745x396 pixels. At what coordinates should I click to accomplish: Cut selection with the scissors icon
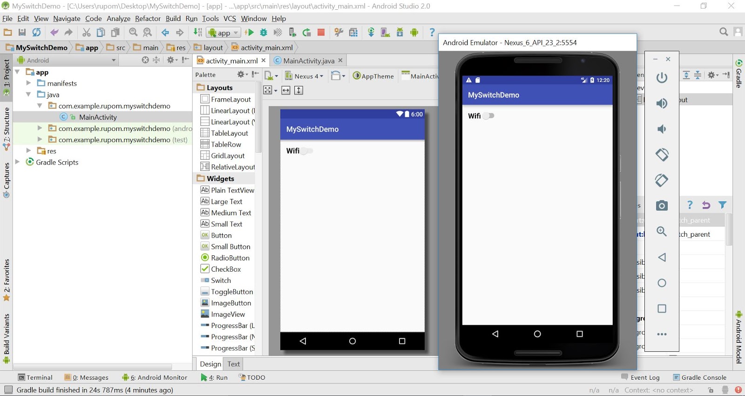[x=86, y=32]
